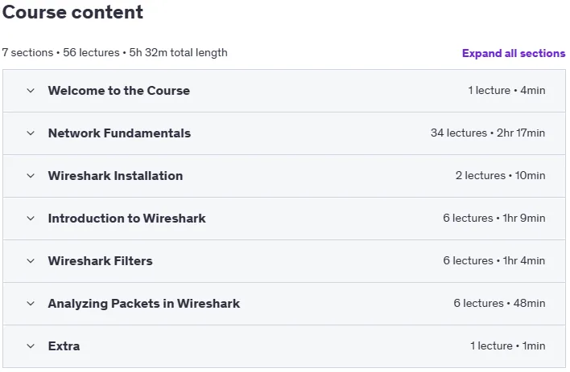Expand the Wireshark Filters chevron arrow

point(31,261)
